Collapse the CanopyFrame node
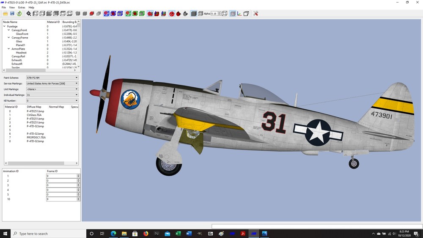The image size is (423, 238). (x=8, y=38)
